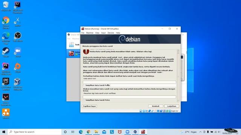Click the Cuplikan layar button

coord(89,106)
